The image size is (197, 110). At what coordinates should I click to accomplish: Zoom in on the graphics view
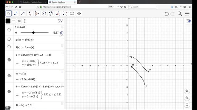tap(187, 91)
